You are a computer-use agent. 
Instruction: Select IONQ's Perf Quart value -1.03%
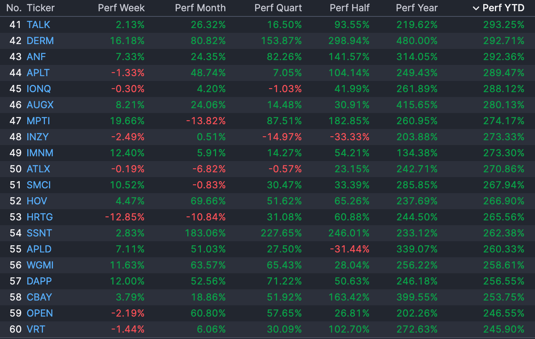(x=285, y=89)
